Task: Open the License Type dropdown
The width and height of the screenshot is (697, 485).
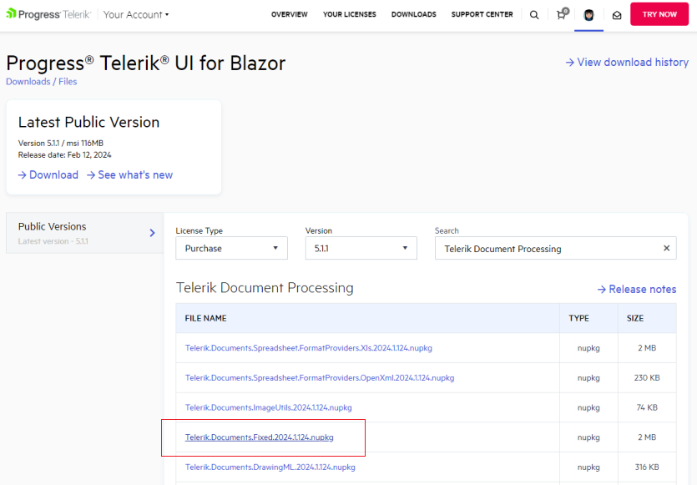Action: tap(231, 248)
